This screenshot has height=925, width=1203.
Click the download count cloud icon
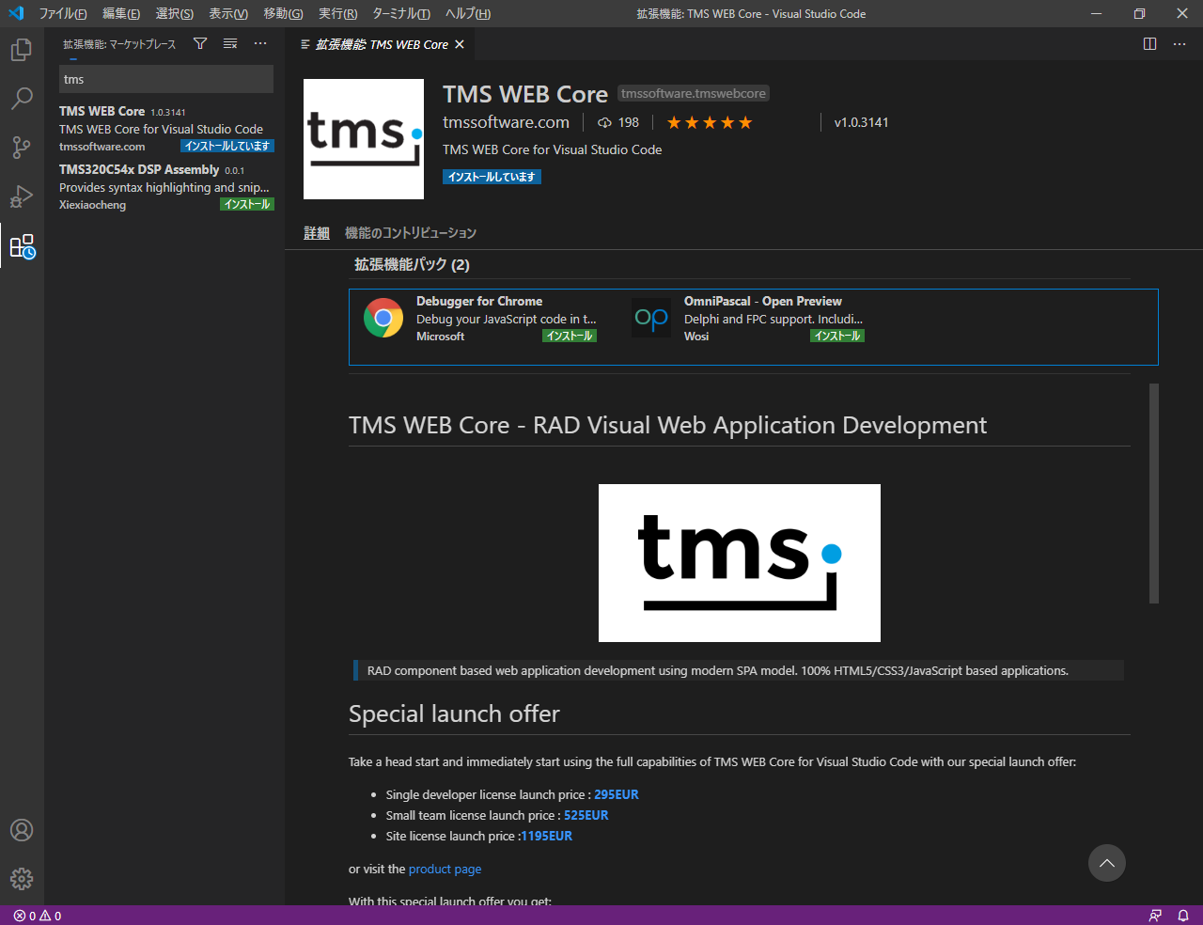[x=604, y=122]
